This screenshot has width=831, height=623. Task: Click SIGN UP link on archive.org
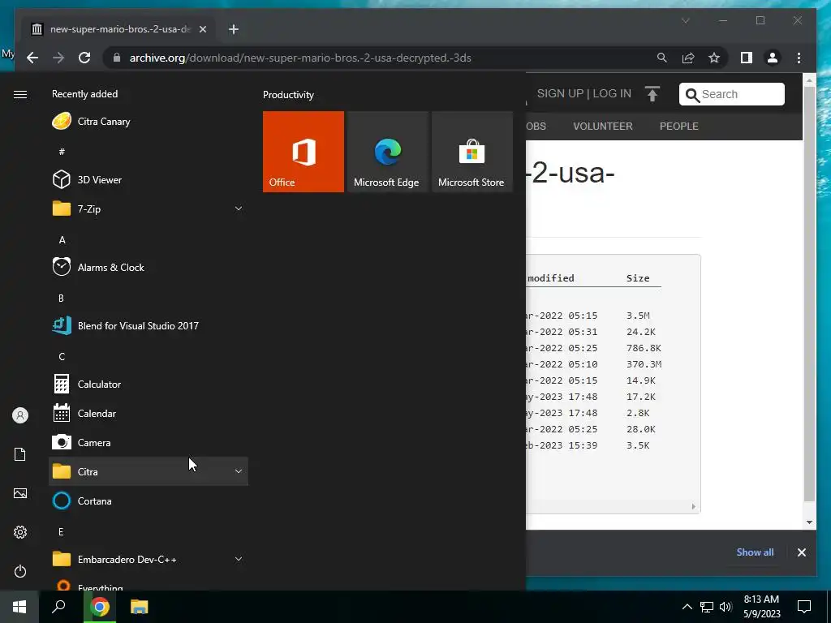coord(560,93)
